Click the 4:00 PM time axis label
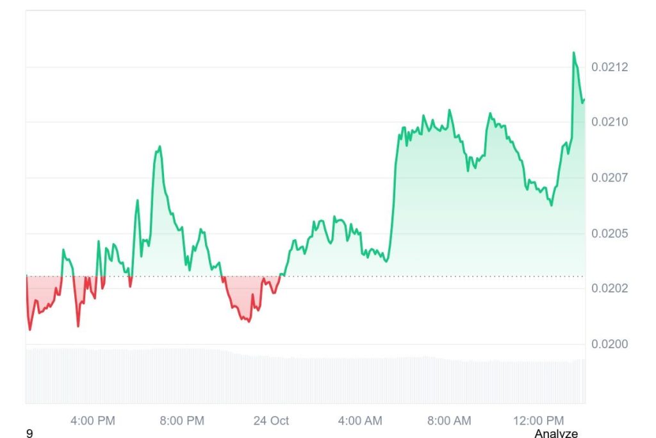This screenshot has width=656, height=438. 93,421
